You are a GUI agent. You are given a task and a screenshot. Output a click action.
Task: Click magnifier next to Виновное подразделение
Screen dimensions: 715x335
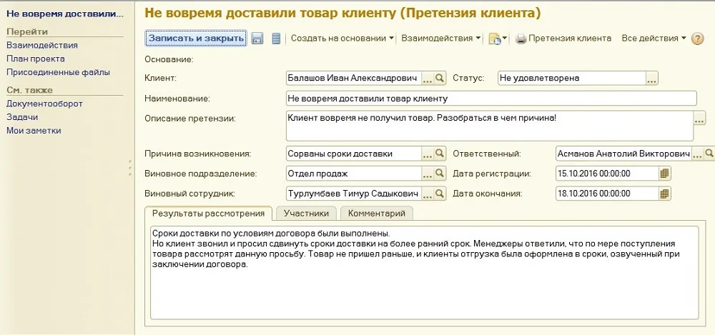[440, 174]
